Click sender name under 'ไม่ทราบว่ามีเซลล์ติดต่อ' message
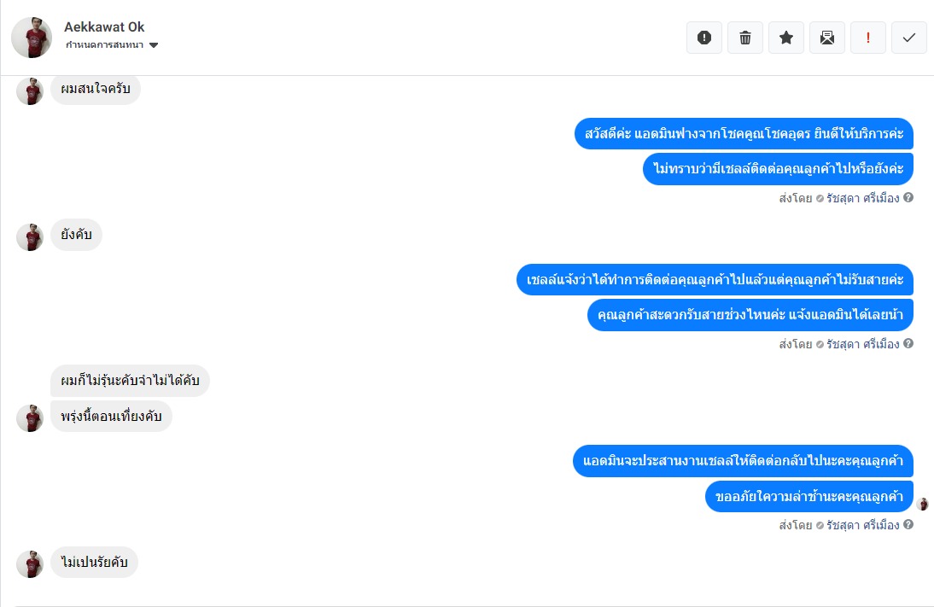The height and width of the screenshot is (607, 934). [862, 198]
